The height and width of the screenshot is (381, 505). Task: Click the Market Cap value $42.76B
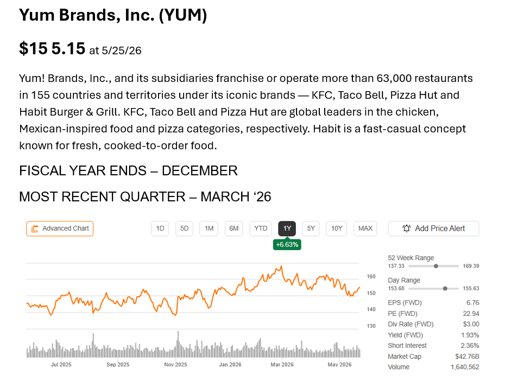(467, 356)
